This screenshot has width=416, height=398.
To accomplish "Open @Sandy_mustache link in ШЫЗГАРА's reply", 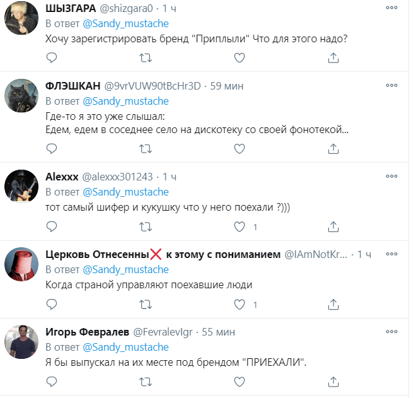I will pos(126,23).
